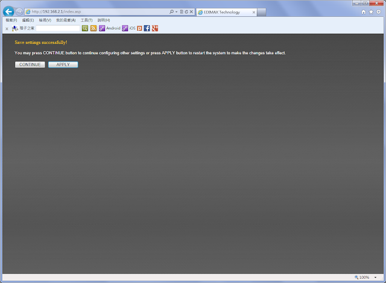Image resolution: width=386 pixels, height=283 pixels.
Task: Click the iOS link icon
Action: pyautogui.click(x=125, y=28)
